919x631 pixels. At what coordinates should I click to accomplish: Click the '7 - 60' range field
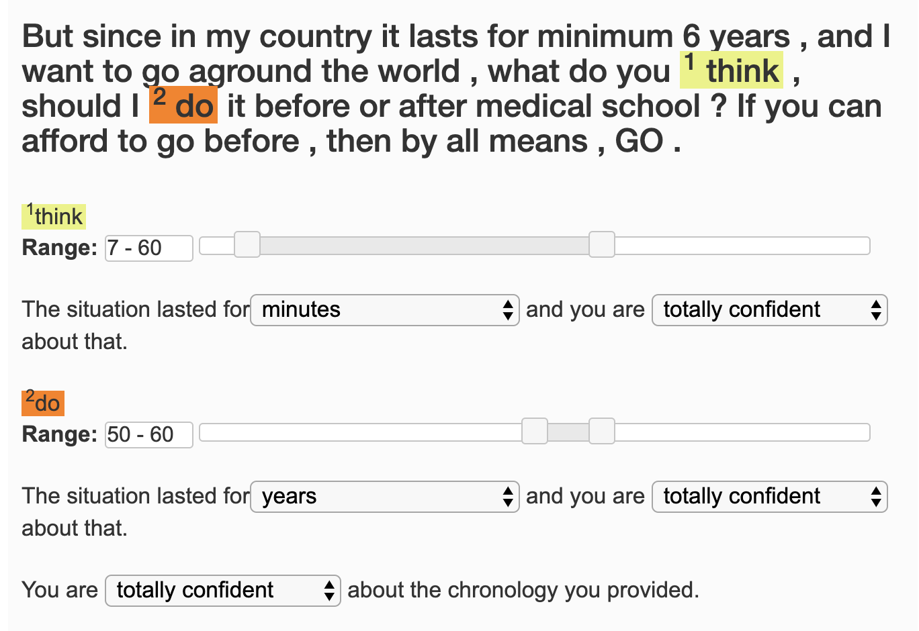click(x=149, y=248)
